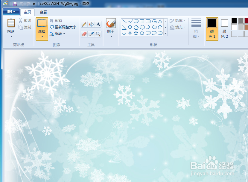
Task: Select the Pencil tool
Action: click(84, 24)
